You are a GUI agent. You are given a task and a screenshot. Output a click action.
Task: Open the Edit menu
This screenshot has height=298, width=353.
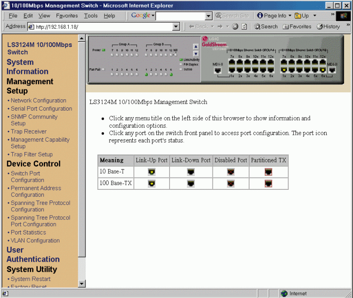[x=28, y=16]
